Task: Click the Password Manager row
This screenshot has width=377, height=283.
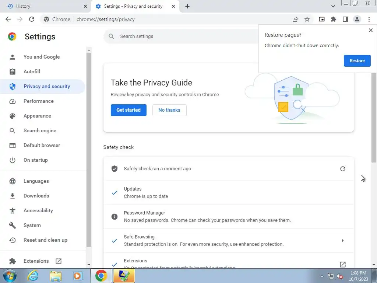Action: point(228,217)
